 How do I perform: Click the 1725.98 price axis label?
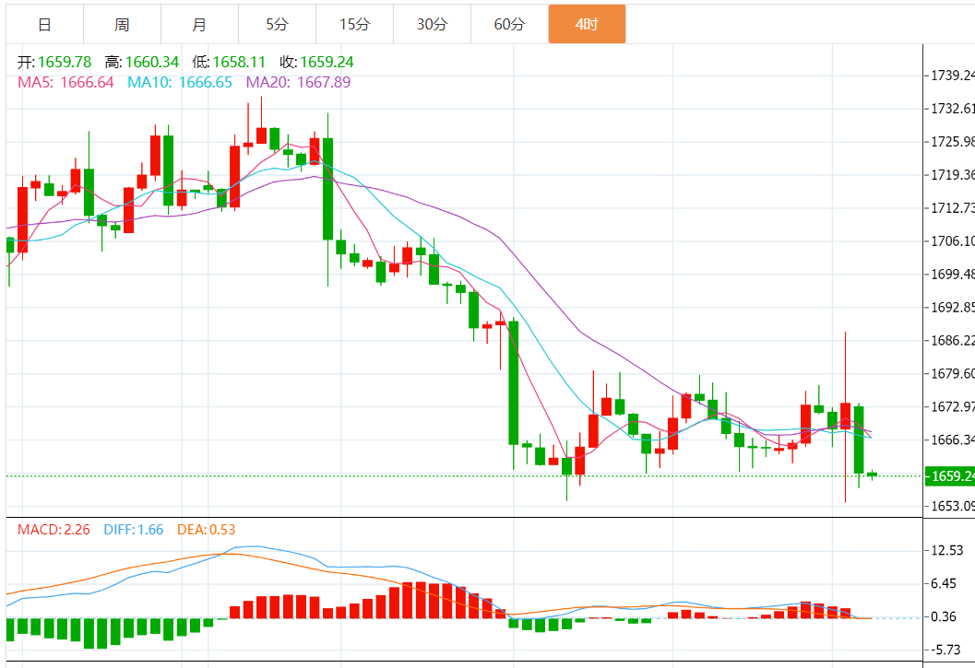(x=952, y=142)
